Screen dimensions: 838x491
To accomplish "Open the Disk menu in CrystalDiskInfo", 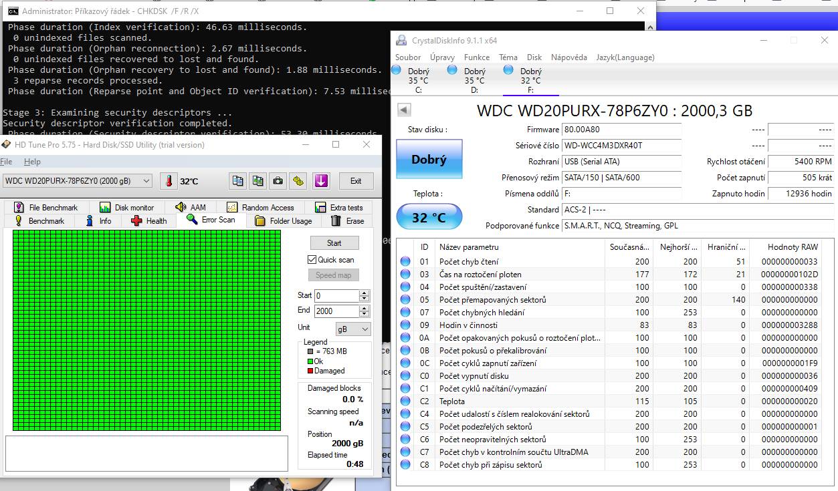I will [x=534, y=57].
